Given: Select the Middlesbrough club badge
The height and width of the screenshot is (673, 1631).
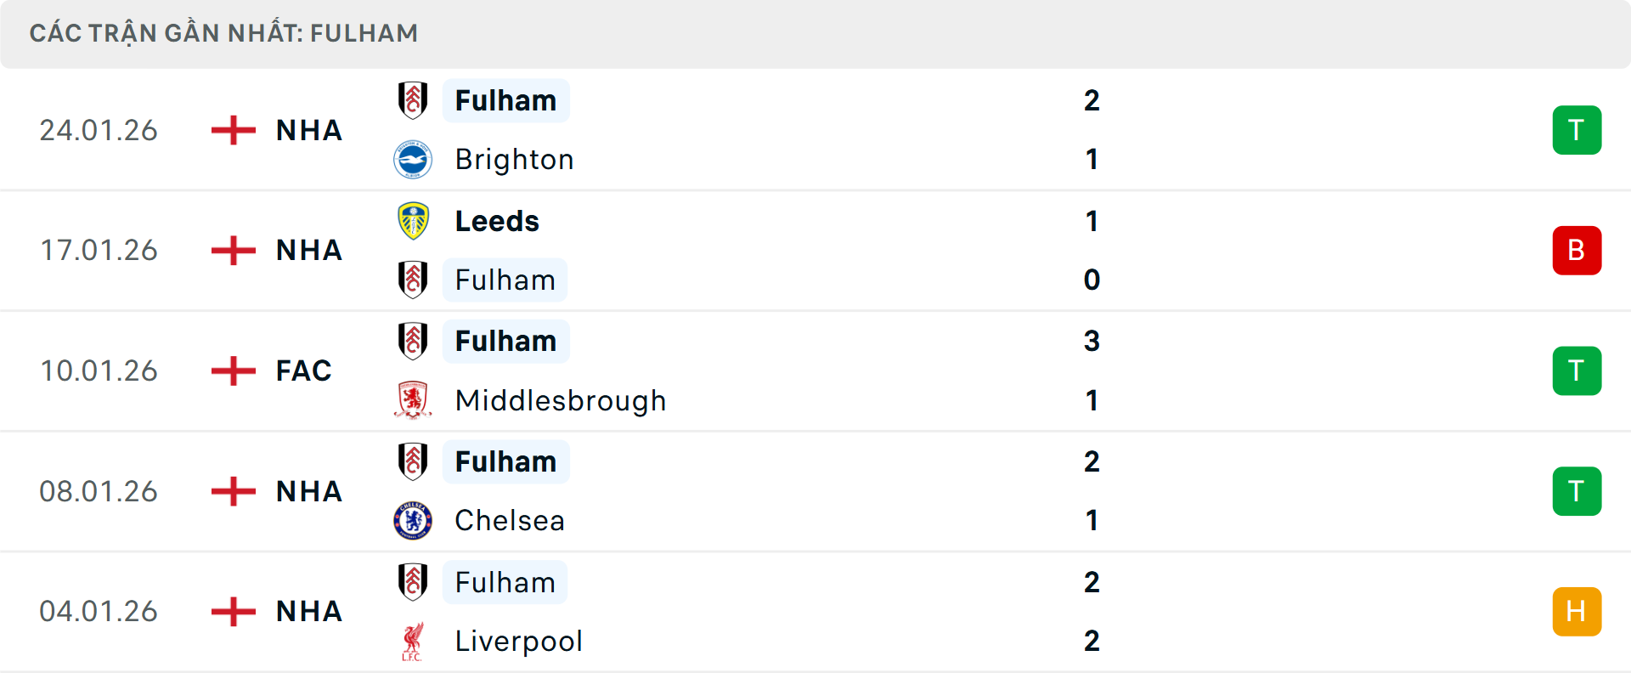Looking at the screenshot, I should [x=414, y=399].
